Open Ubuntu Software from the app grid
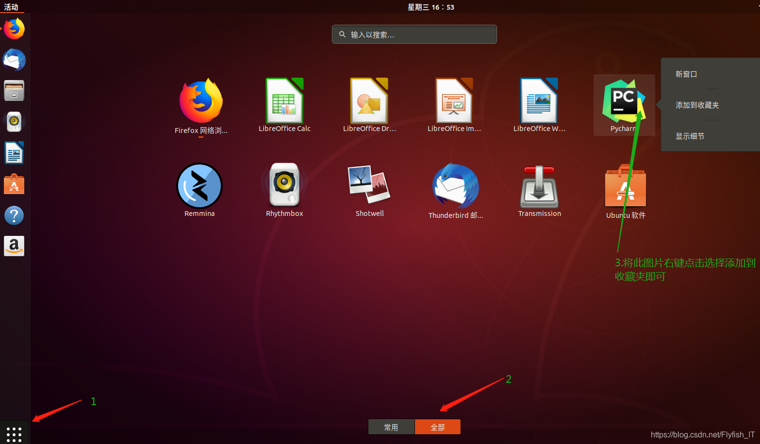The height and width of the screenshot is (444, 760). (x=626, y=186)
